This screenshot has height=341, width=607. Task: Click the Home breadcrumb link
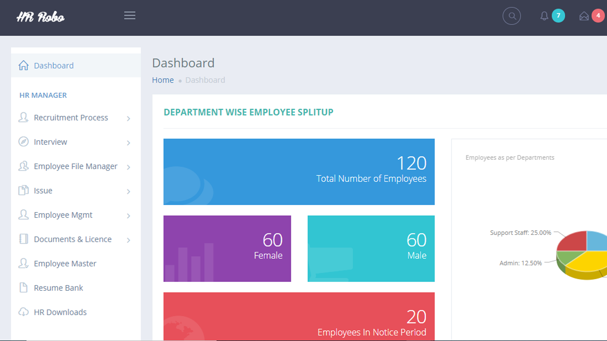[163, 80]
